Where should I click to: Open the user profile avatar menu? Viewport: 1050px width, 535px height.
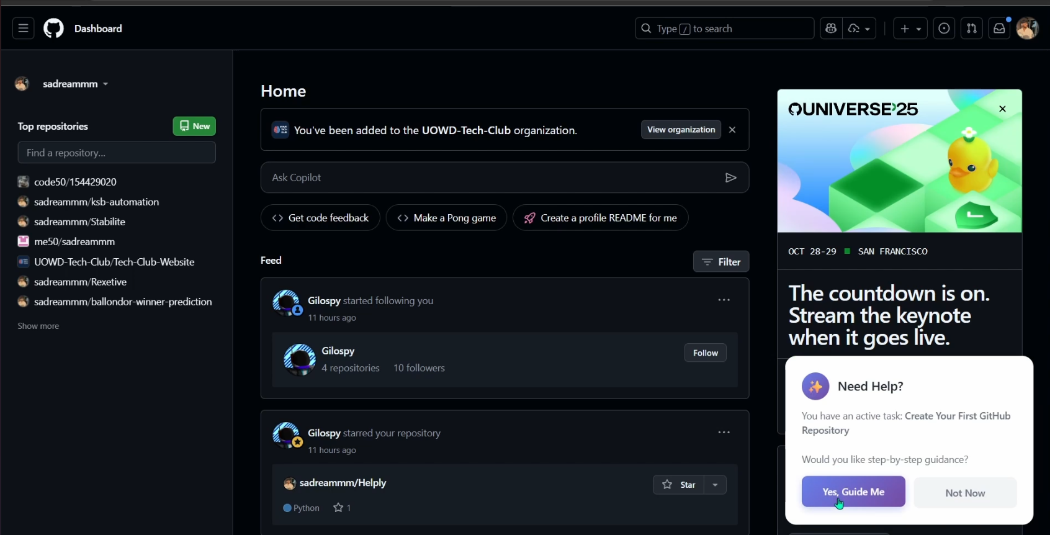coord(1028,29)
